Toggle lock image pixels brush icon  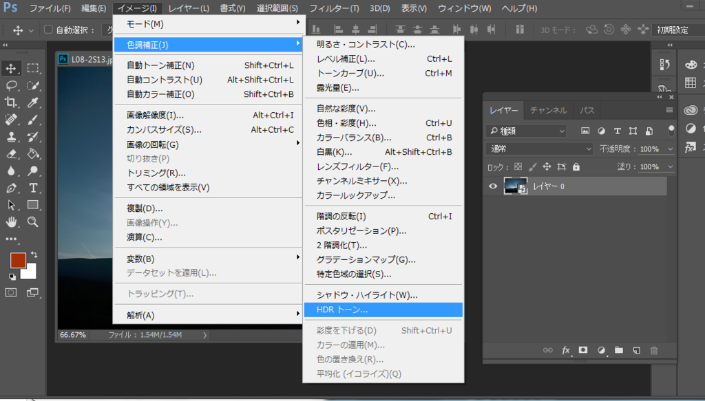click(x=532, y=166)
